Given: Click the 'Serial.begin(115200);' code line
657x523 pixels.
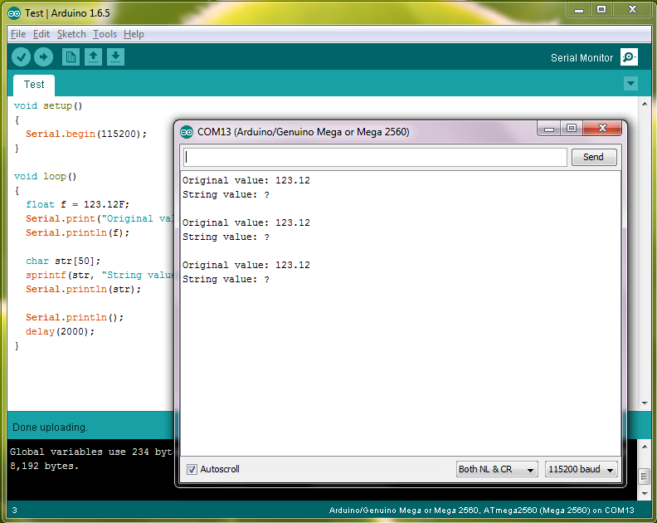Looking at the screenshot, I should (86, 134).
